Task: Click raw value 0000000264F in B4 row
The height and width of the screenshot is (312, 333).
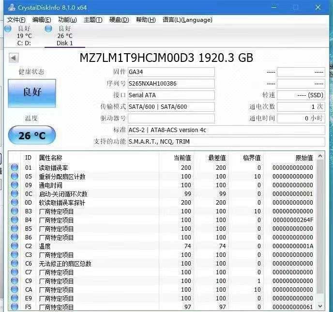Action: (x=293, y=220)
